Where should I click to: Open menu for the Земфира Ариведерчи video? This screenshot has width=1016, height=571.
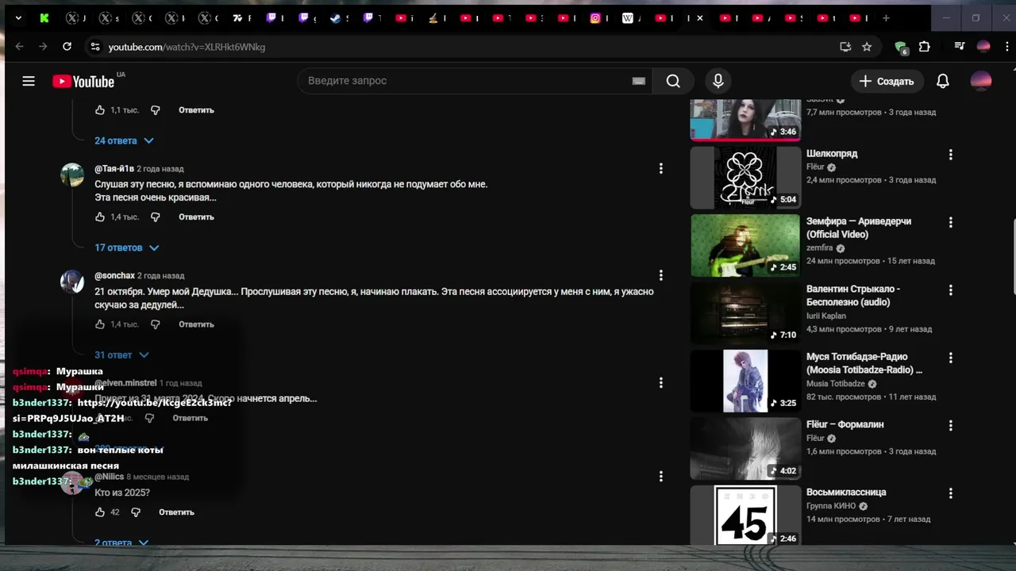point(950,222)
